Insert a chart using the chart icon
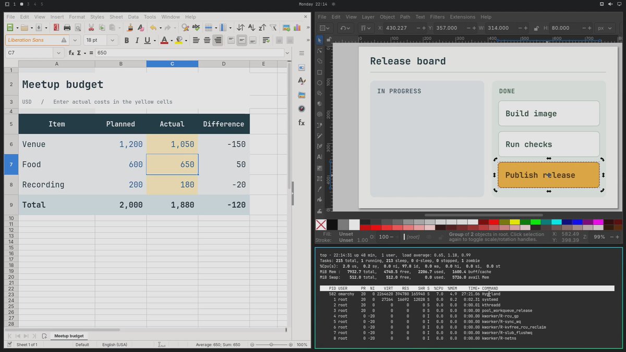This screenshot has height=352, width=626. [x=297, y=28]
